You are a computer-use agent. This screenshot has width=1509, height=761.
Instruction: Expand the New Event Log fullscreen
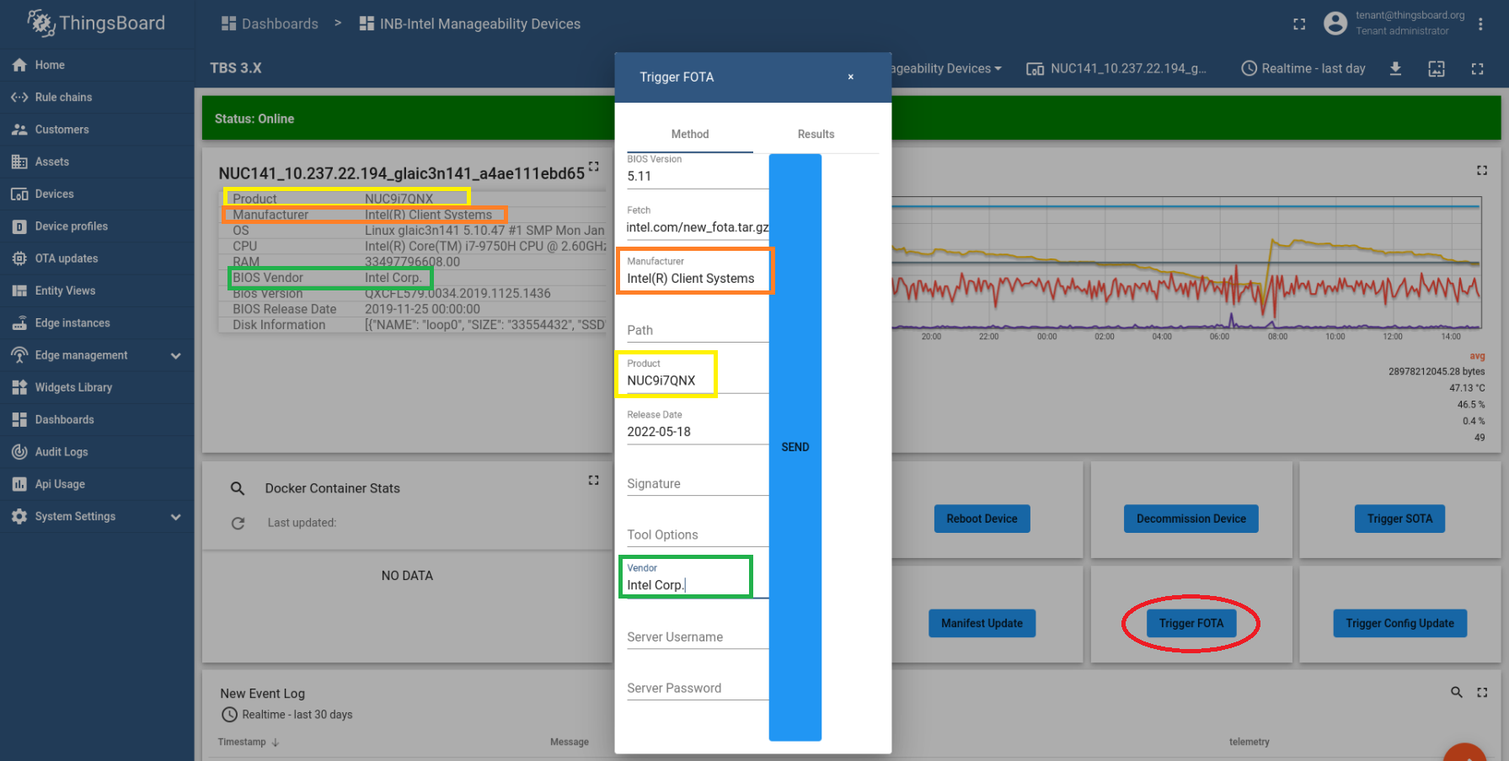click(x=1482, y=692)
